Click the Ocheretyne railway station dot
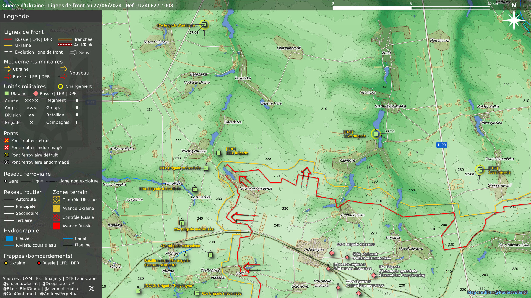The height and width of the screenshot is (298, 531). click(311, 257)
